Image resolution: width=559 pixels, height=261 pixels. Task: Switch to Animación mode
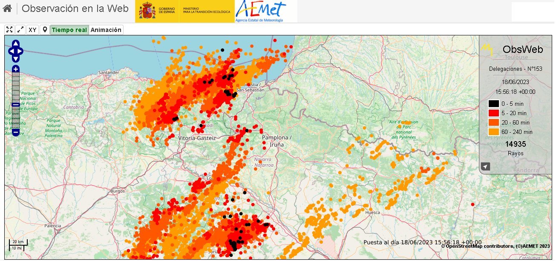coord(106,30)
